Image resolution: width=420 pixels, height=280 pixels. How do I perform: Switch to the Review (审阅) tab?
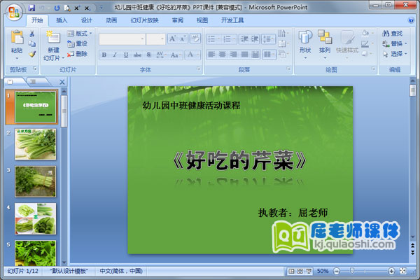[x=177, y=20]
